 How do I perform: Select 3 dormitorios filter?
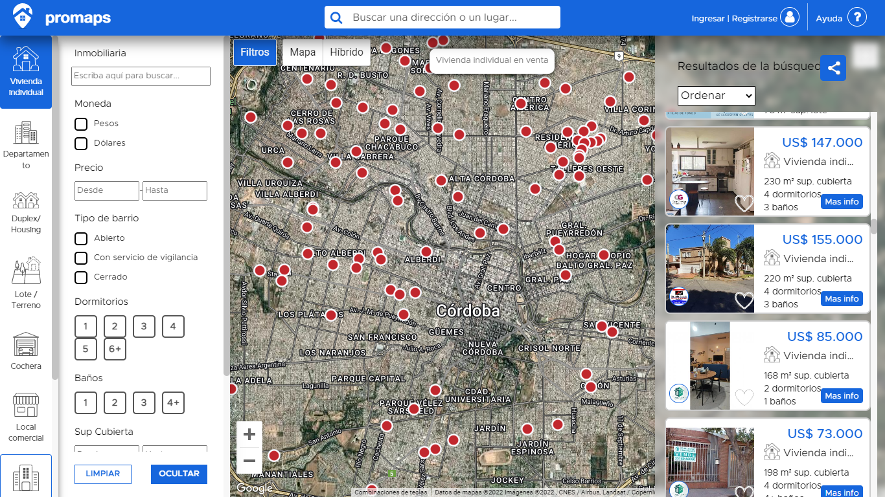(x=144, y=327)
